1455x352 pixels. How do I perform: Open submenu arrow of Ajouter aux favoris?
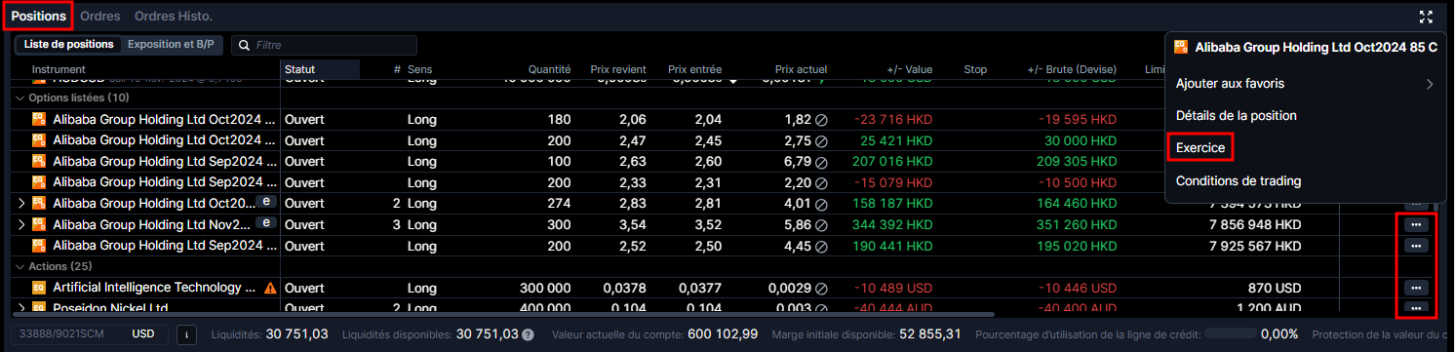(x=1430, y=84)
